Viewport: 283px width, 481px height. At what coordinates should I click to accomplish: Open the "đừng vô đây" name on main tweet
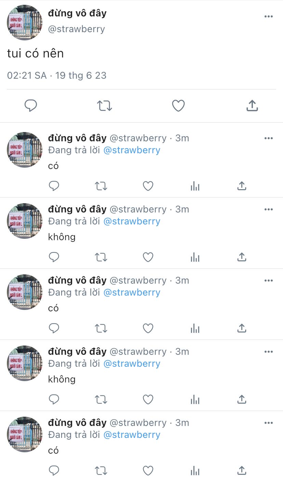[77, 14]
